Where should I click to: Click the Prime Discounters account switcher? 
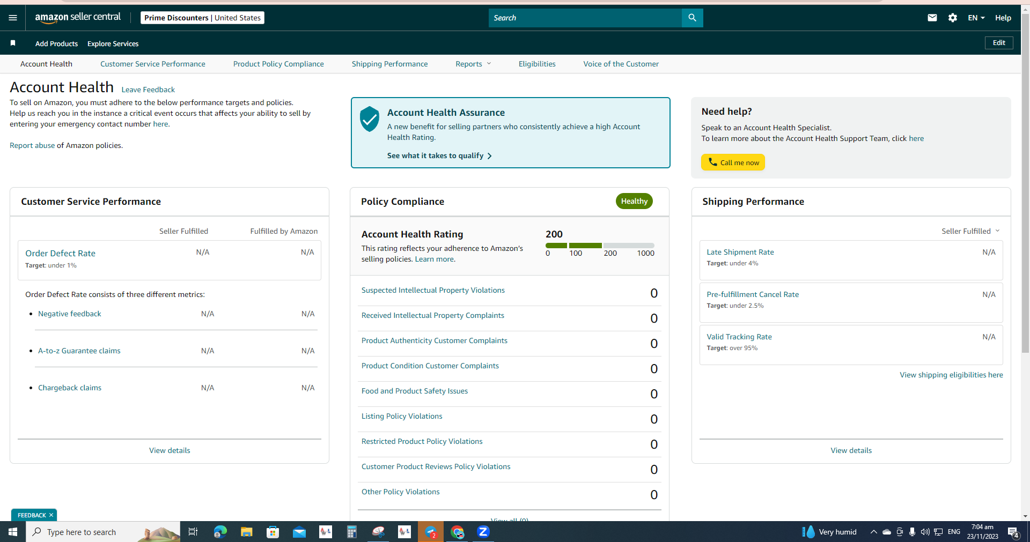click(x=202, y=18)
